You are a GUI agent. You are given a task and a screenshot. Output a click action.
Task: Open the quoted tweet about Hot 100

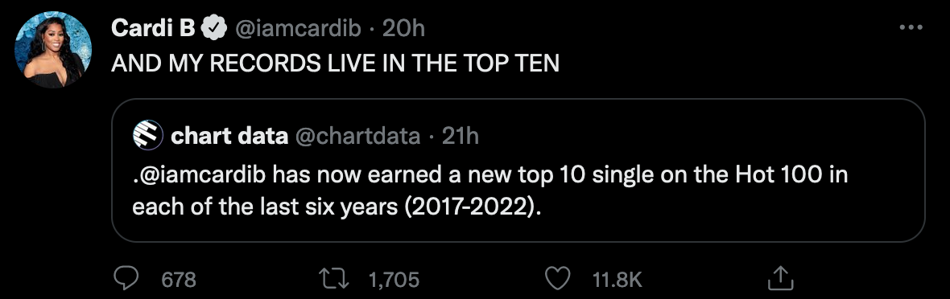[x=518, y=170]
